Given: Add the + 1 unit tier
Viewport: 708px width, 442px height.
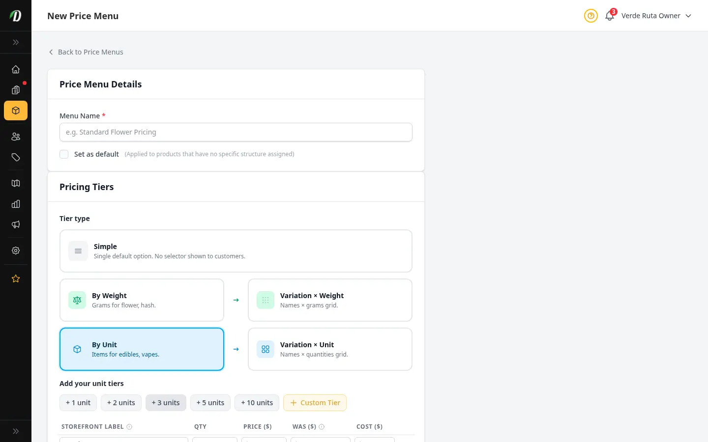Looking at the screenshot, I should 78,403.
